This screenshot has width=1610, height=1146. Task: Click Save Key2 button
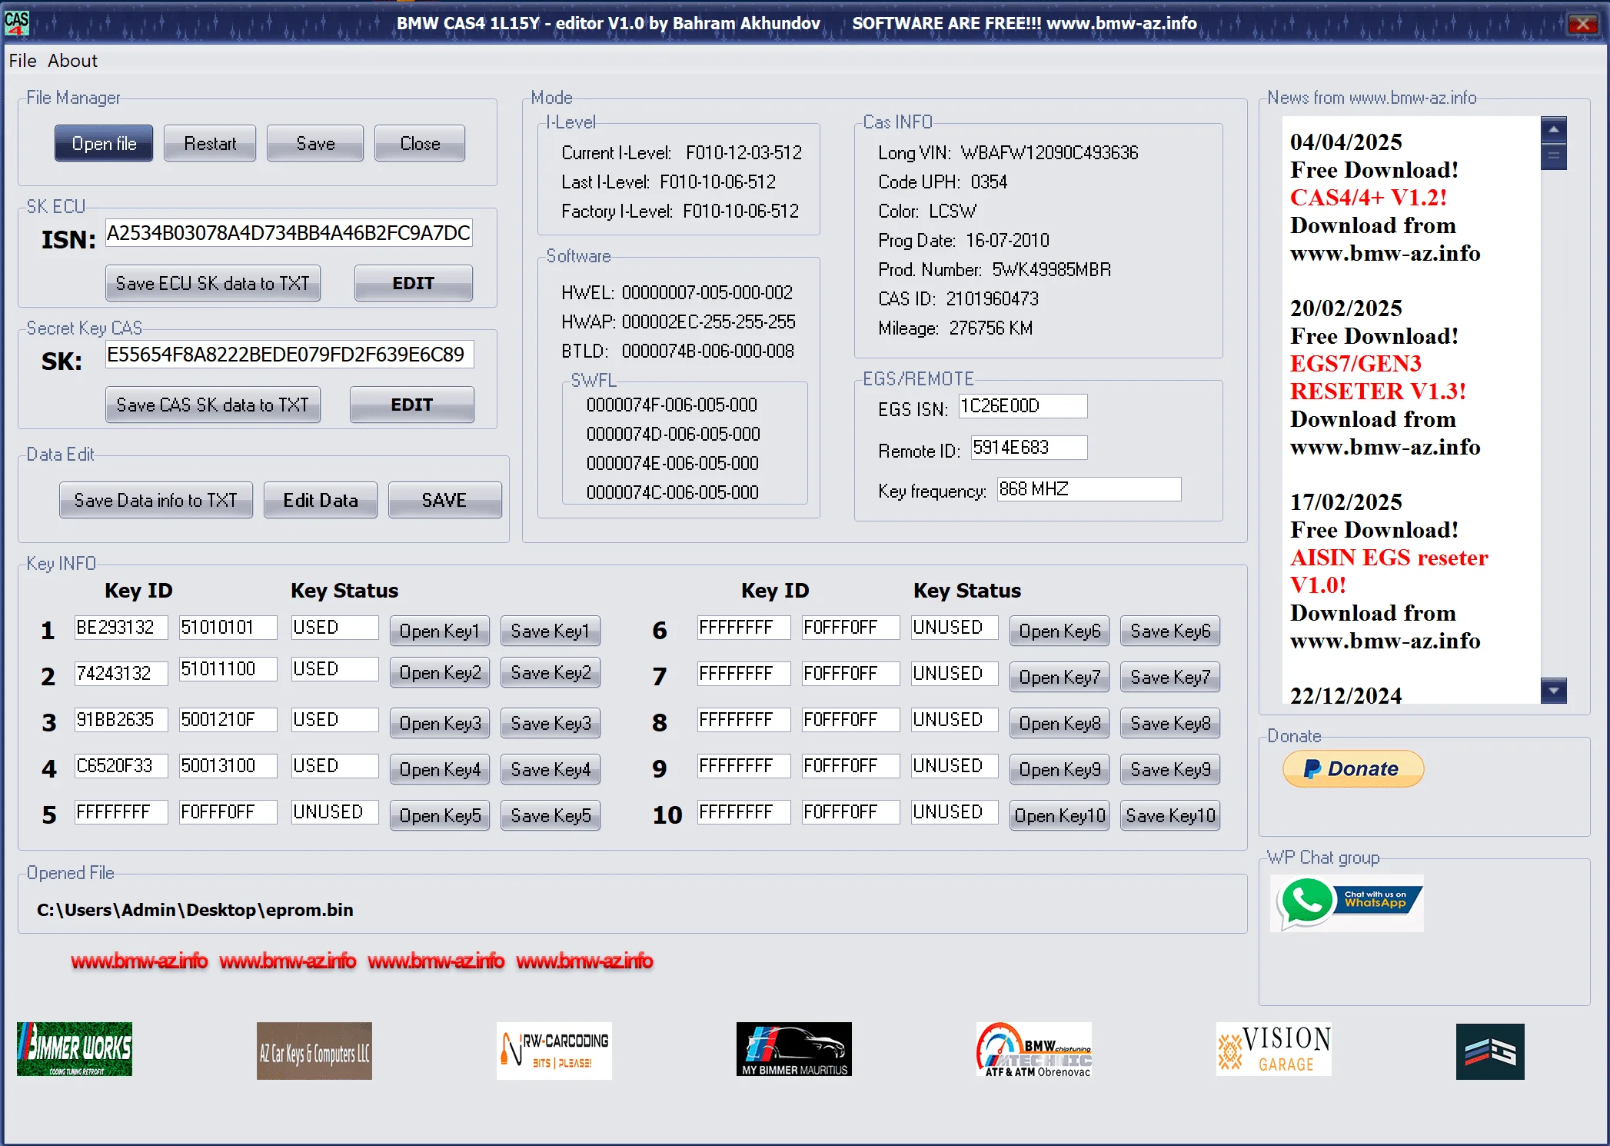tap(551, 672)
